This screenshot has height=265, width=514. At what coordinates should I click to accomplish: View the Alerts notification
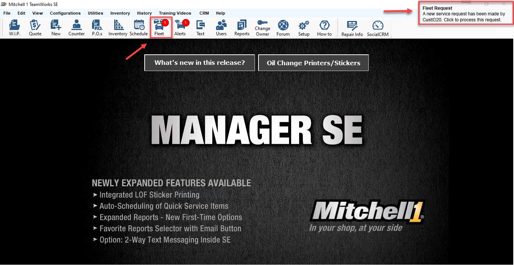pyautogui.click(x=180, y=27)
